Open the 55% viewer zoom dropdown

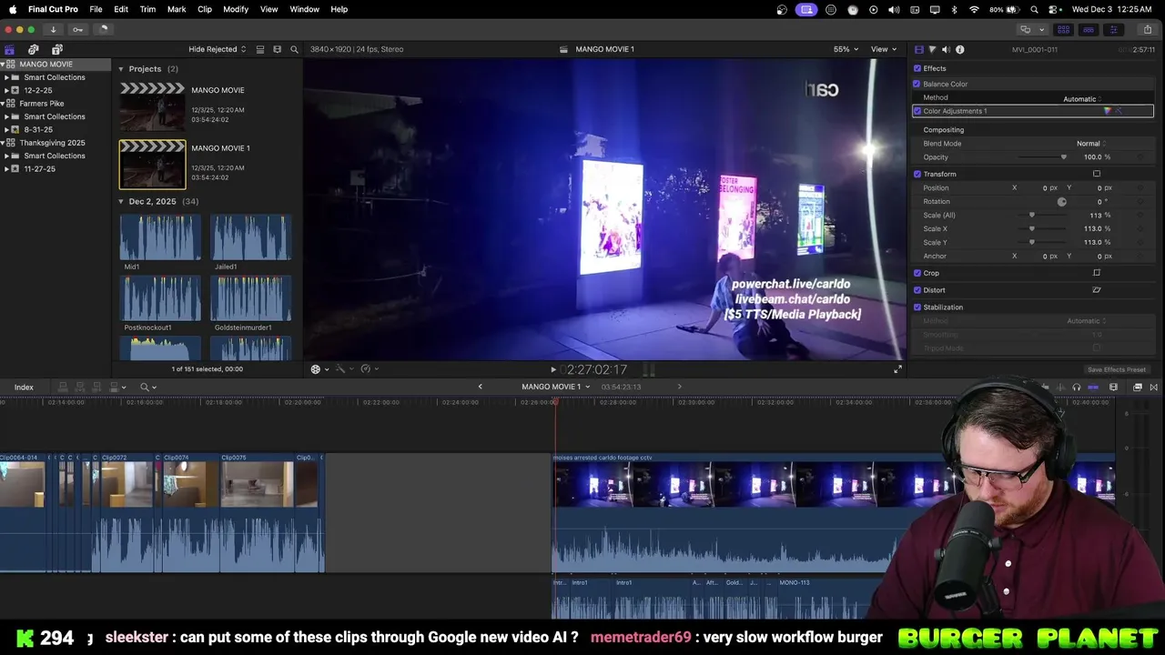tap(846, 49)
